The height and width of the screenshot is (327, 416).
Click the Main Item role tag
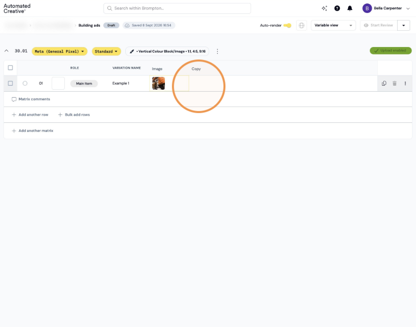(x=84, y=84)
